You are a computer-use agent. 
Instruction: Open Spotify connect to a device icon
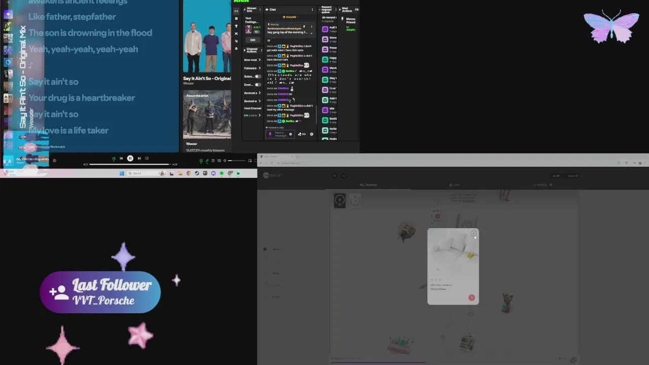coord(219,161)
